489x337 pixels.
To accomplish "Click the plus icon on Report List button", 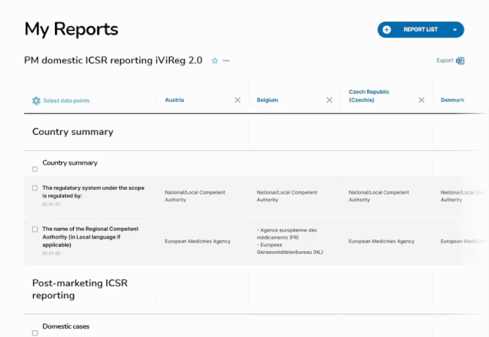I will (x=387, y=29).
